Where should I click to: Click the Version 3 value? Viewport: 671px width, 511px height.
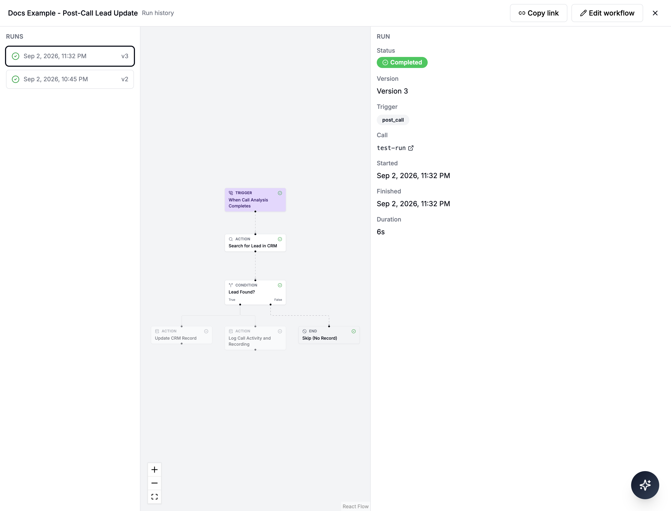(392, 91)
